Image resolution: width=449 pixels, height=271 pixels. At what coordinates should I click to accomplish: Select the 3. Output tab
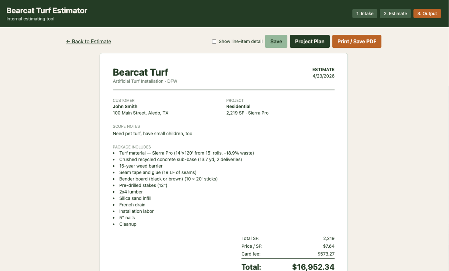point(427,13)
